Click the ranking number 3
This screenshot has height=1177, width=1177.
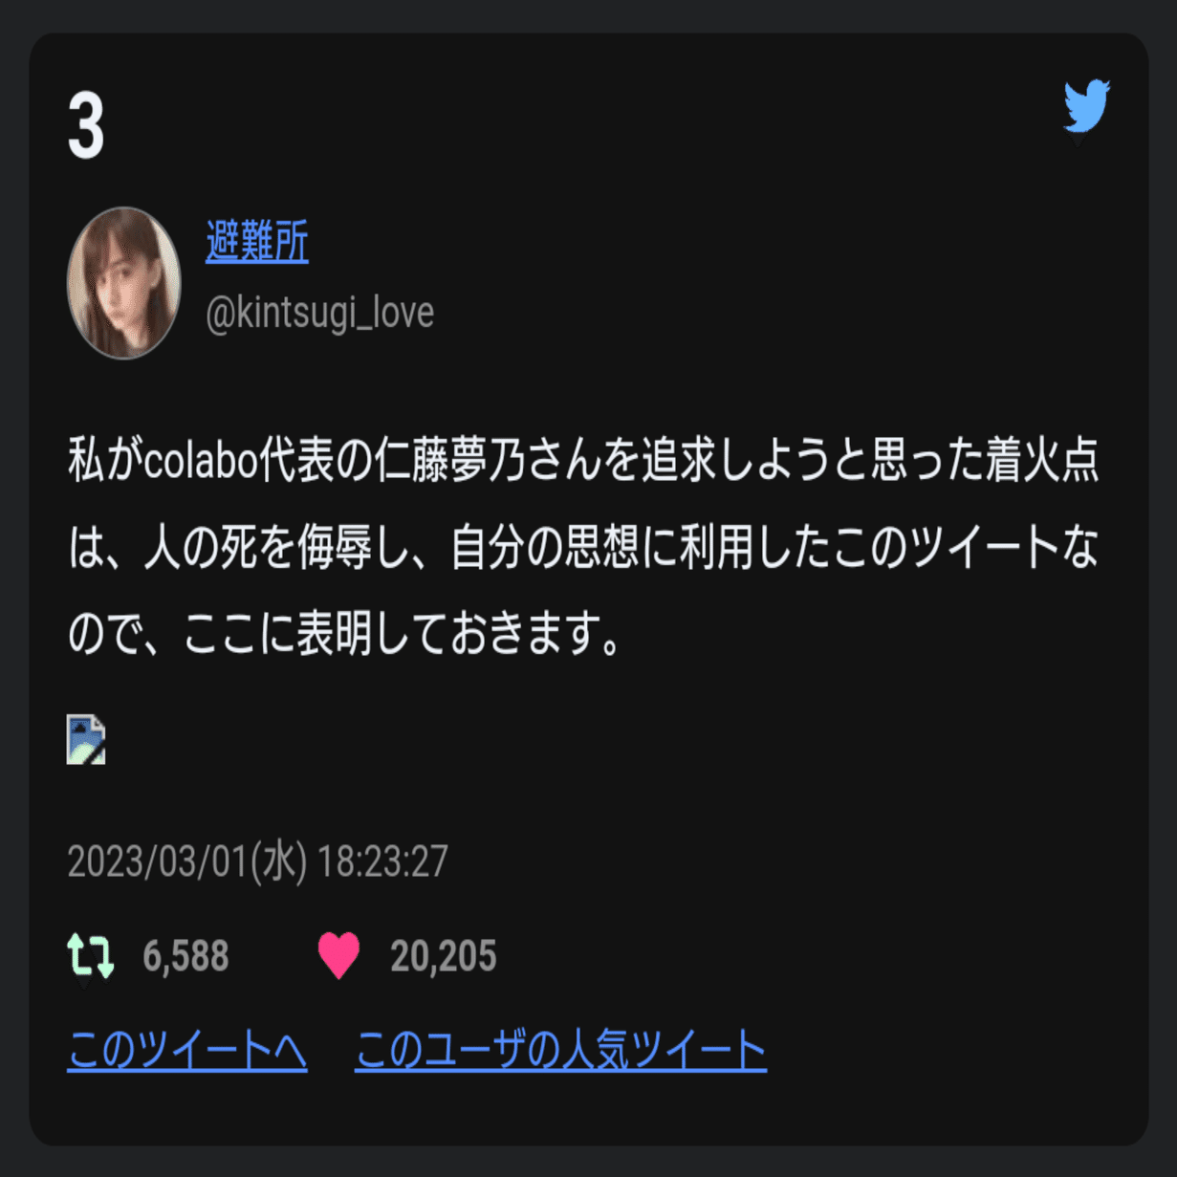(x=86, y=126)
